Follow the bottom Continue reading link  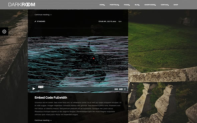[43, 120]
